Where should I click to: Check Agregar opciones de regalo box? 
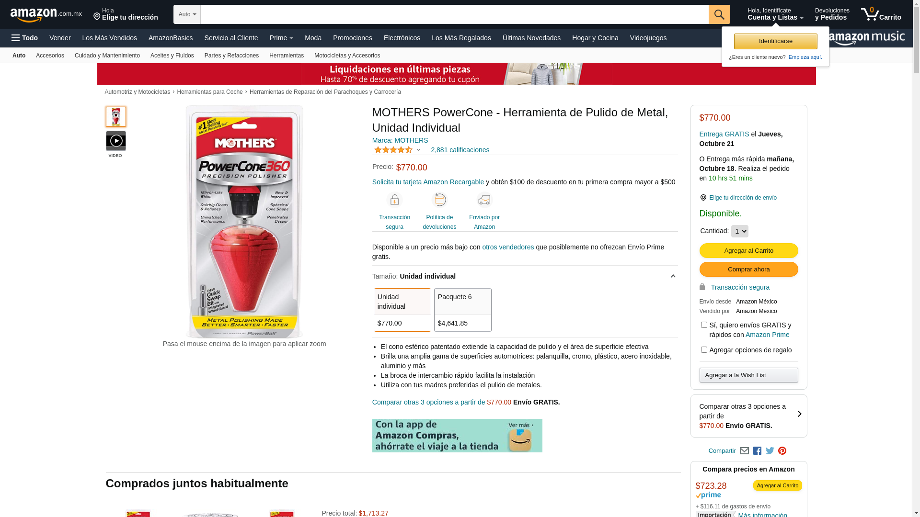click(x=704, y=350)
